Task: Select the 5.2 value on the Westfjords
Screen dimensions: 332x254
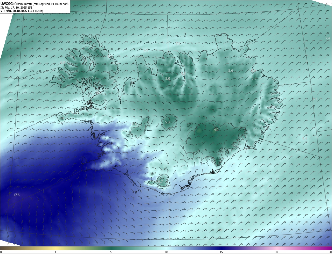Action: 94,77
